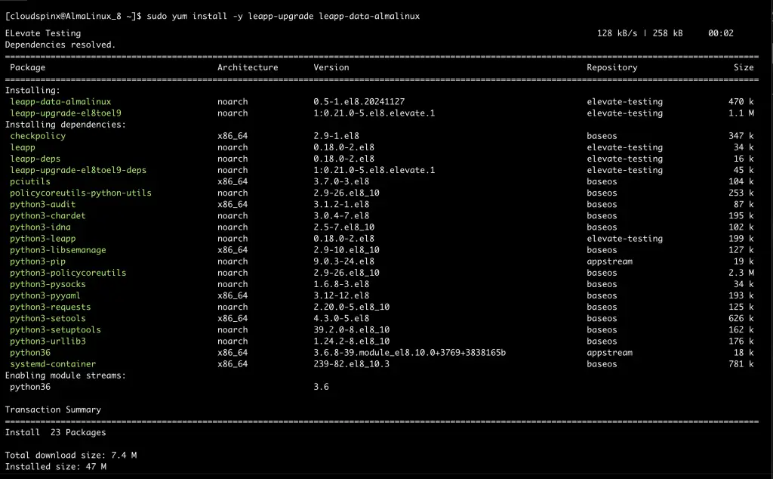Select the python36 module stream entry
The height and width of the screenshot is (479, 773).
coord(30,386)
